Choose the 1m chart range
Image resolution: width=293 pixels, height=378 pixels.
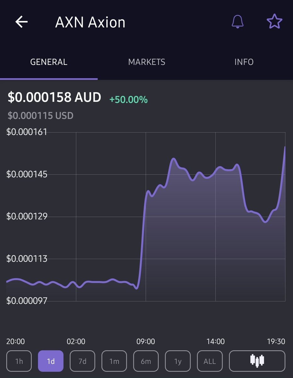(114, 361)
